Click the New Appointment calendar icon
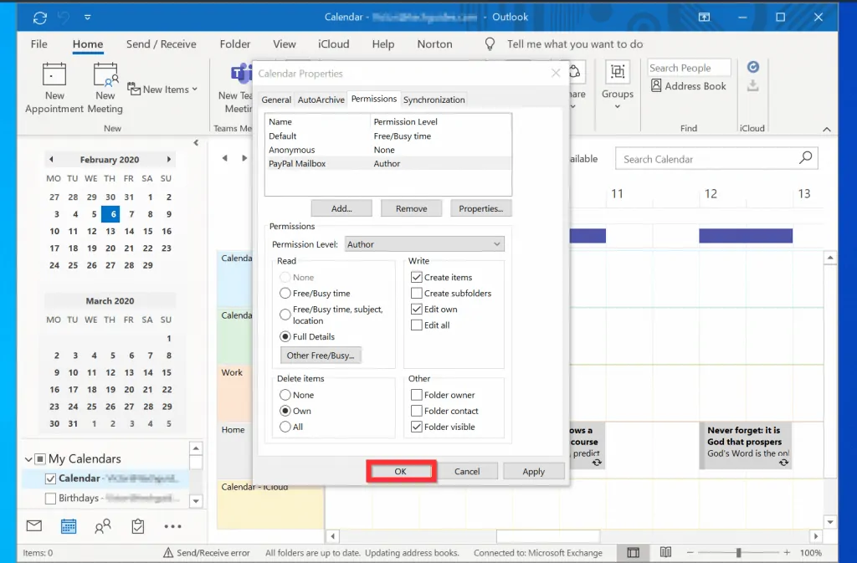 pos(54,75)
